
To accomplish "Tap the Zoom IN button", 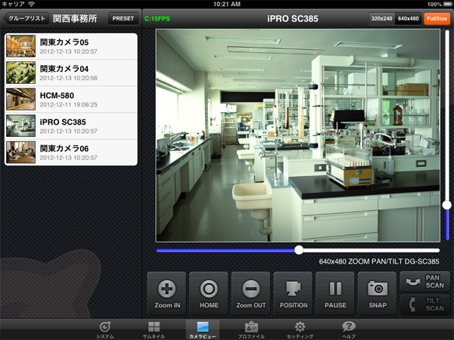I will 166,292.
